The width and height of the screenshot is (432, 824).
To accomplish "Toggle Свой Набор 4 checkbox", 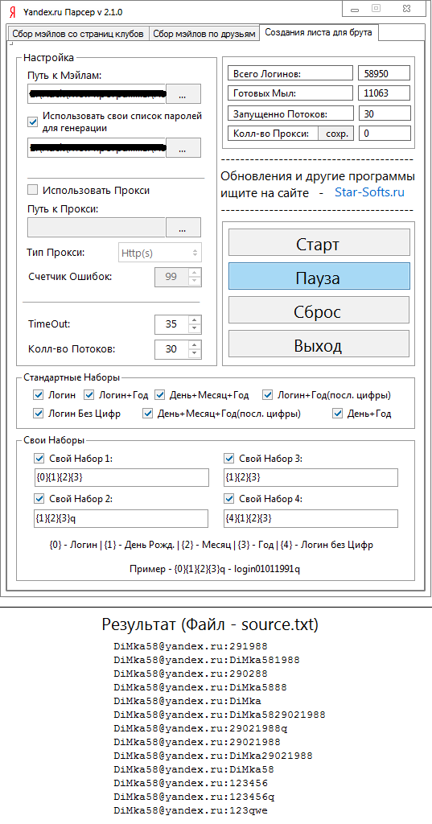I will [228, 499].
